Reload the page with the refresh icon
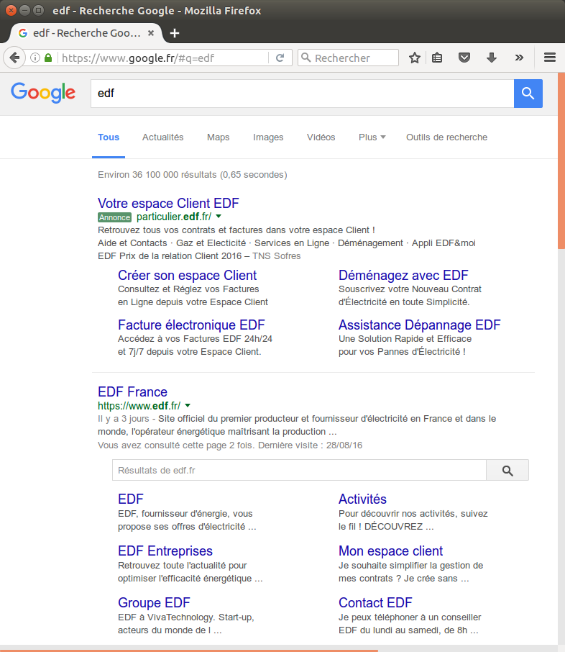The image size is (565, 652). [x=280, y=58]
